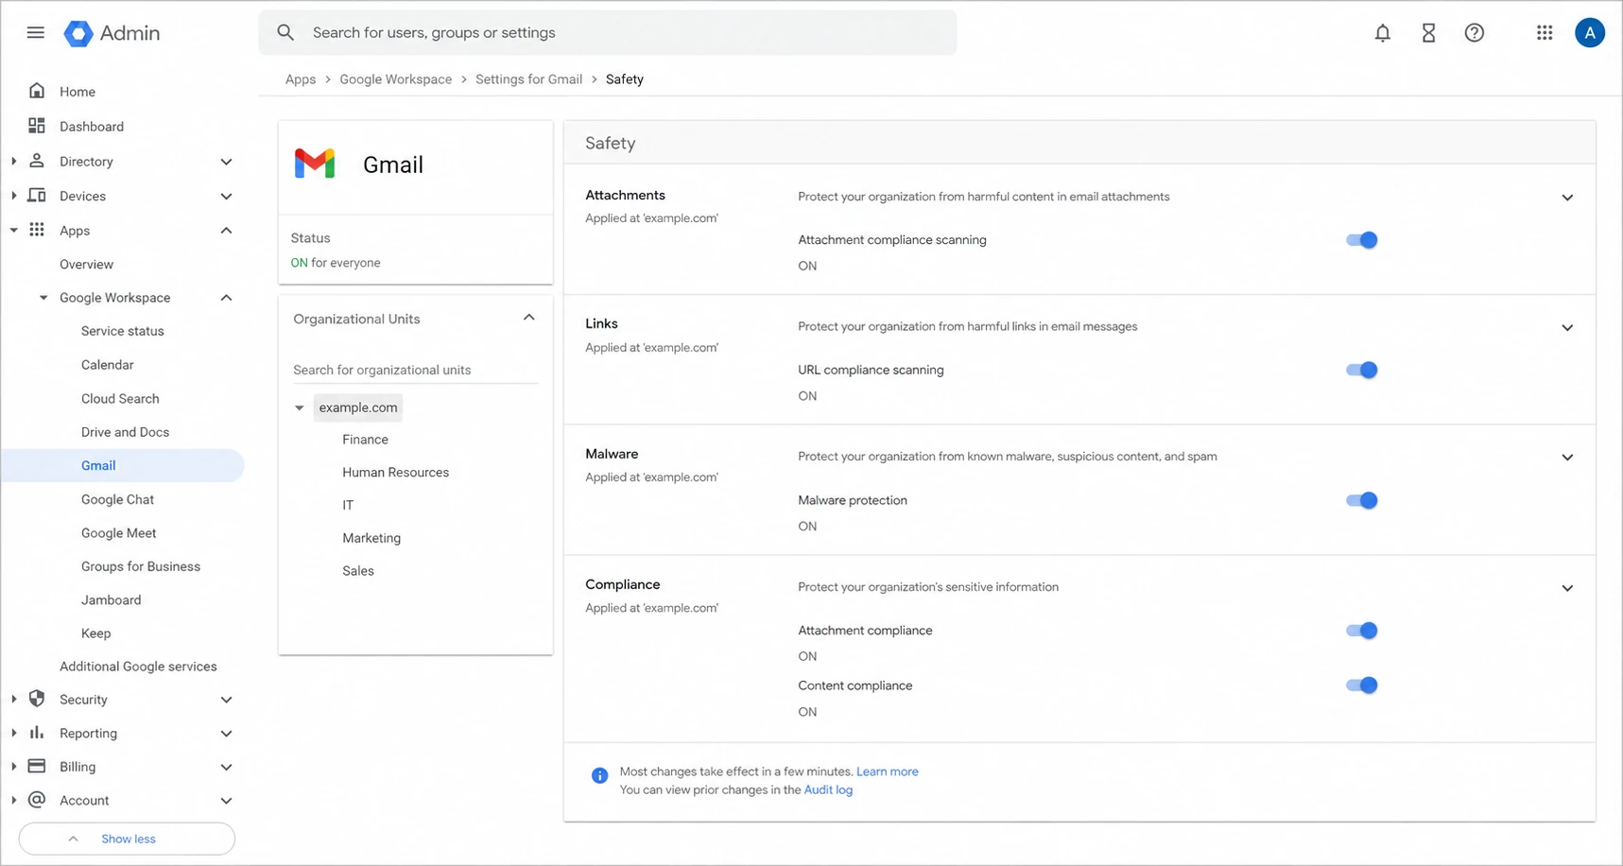Click the Dashboard icon in sidebar

37,126
